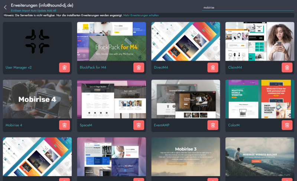The width and height of the screenshot is (297, 181).
Task: Click the SpaceM card title
Action: tap(86, 125)
